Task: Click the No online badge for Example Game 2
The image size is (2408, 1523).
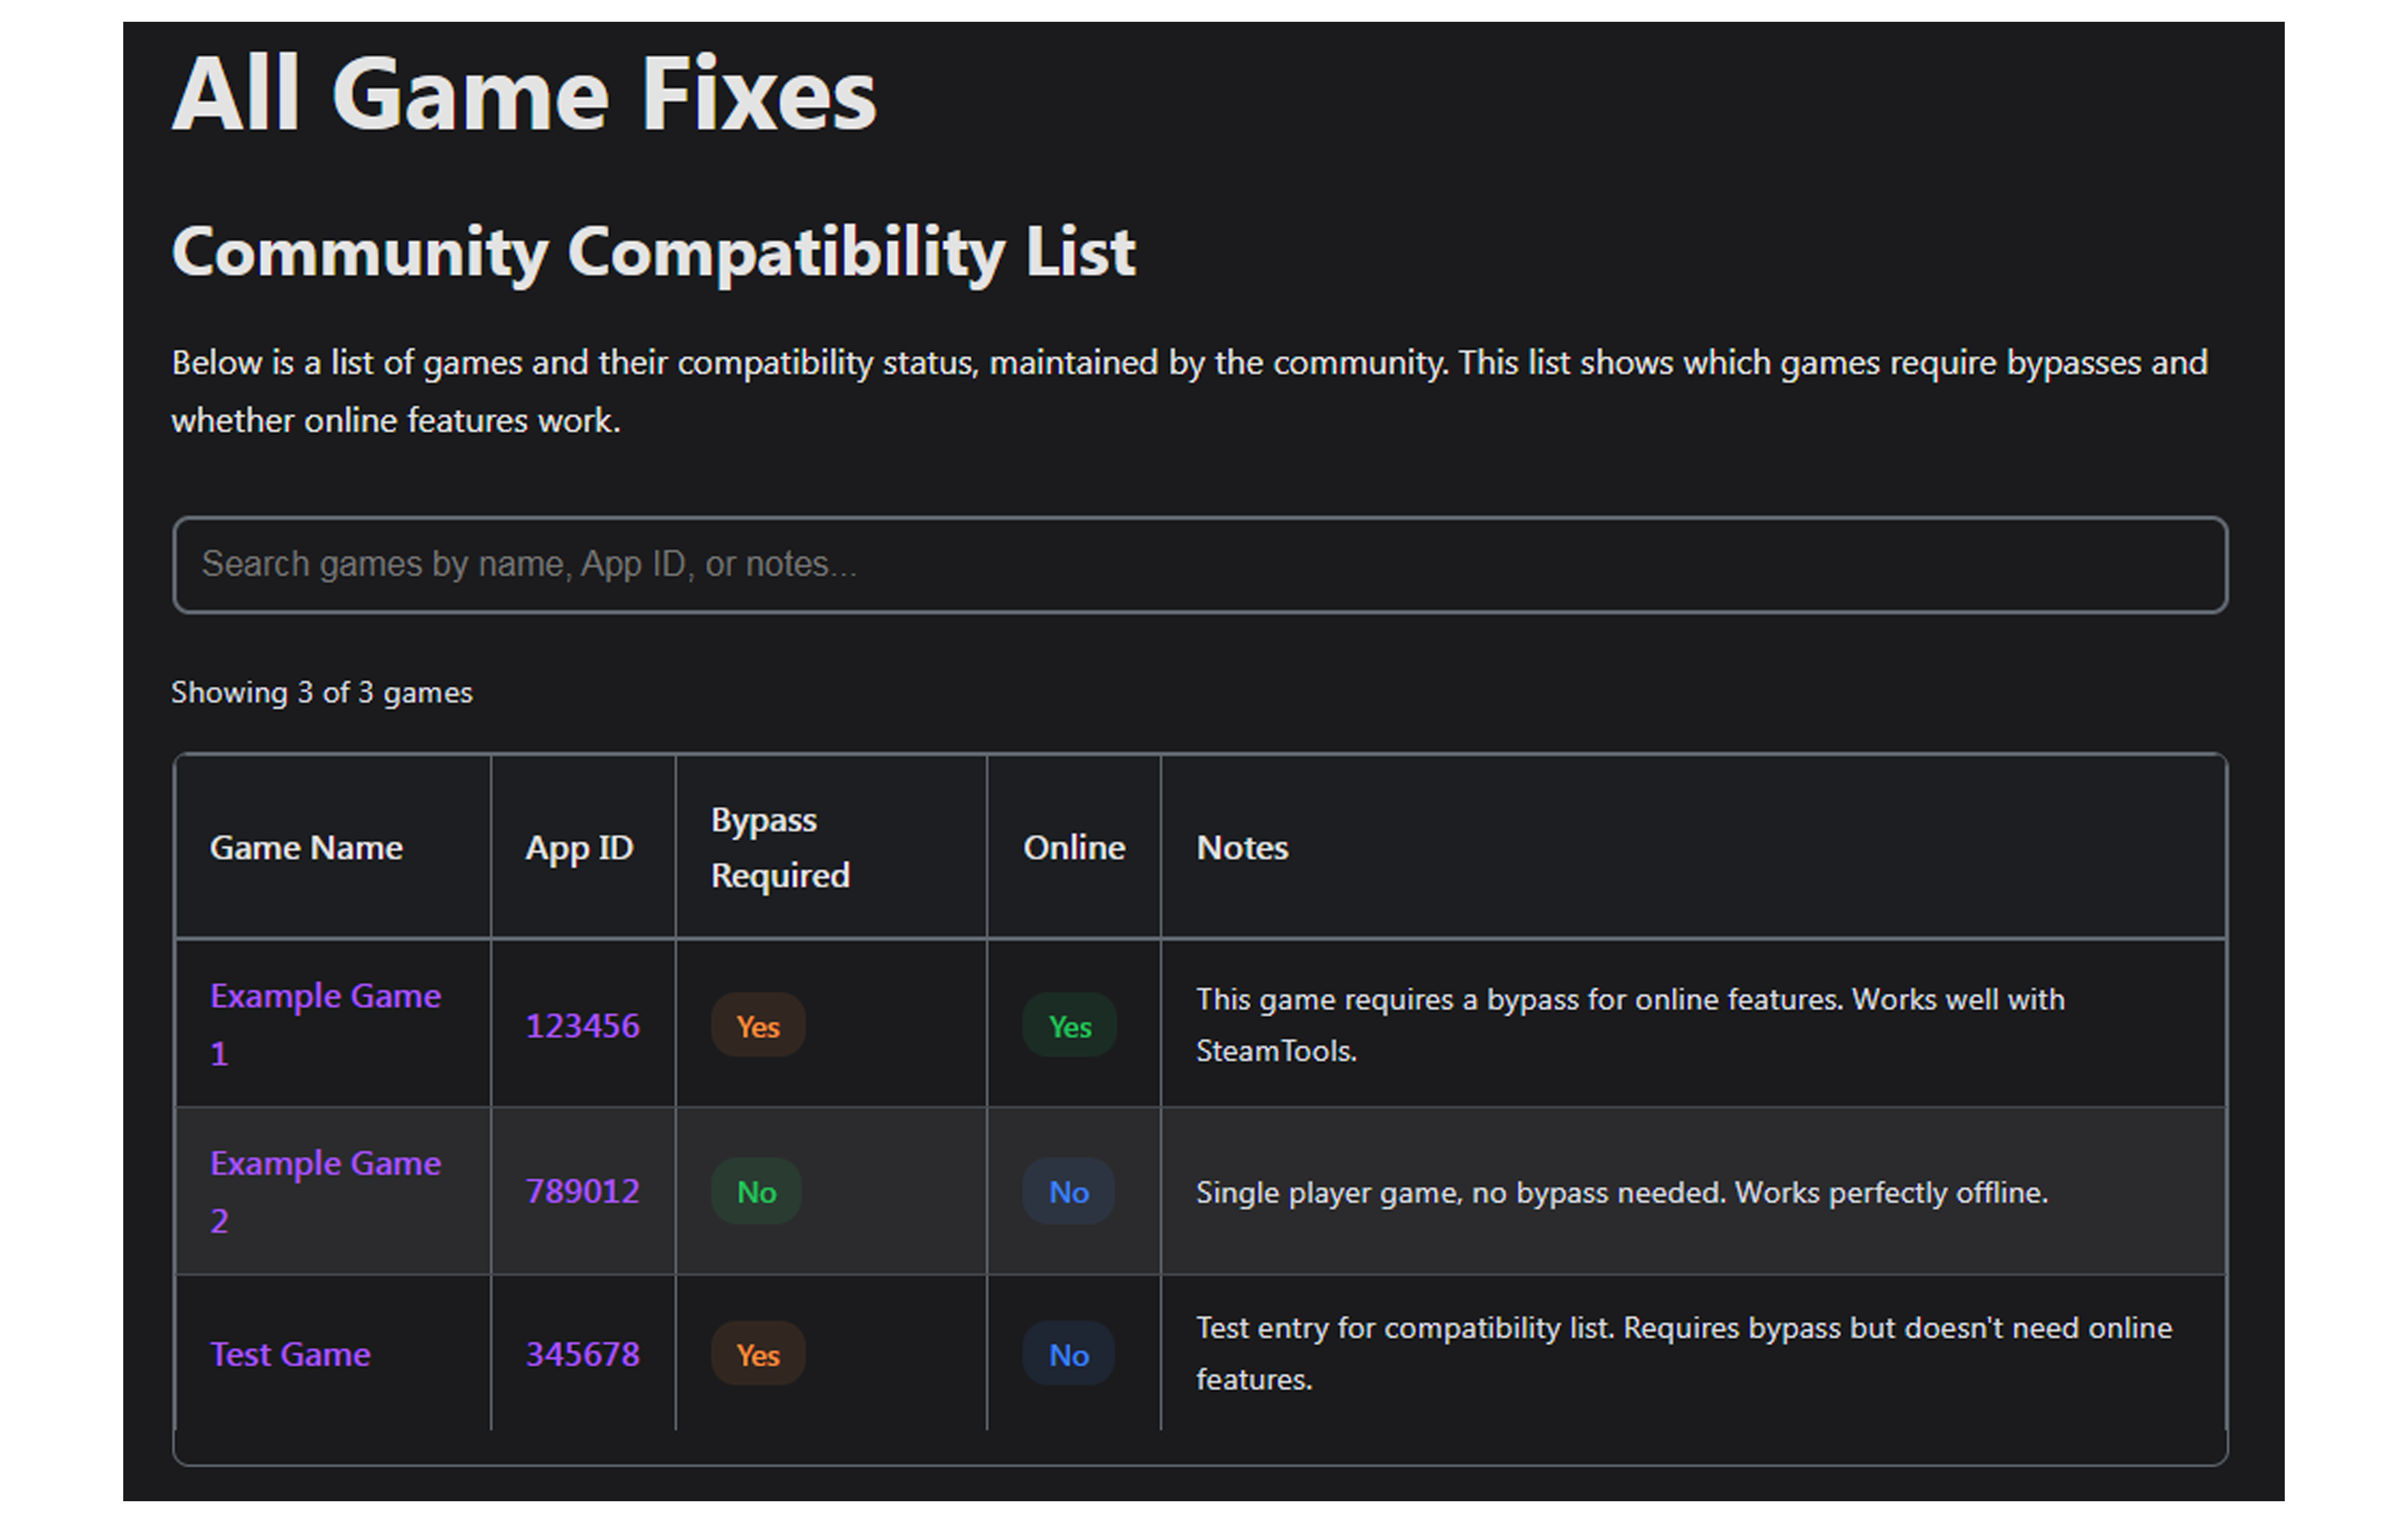Action: point(1067,1191)
